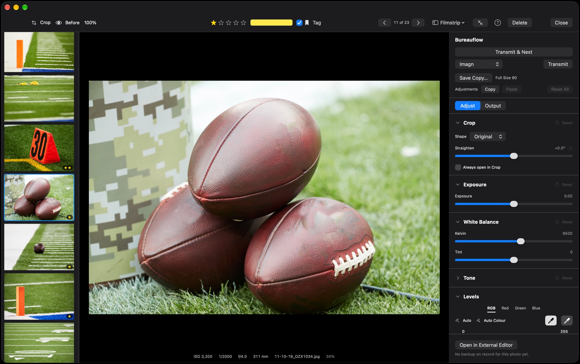Copy the adjustments
580x364 pixels.
coord(490,89)
